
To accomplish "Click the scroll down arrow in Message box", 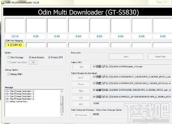I will coord(62,115).
